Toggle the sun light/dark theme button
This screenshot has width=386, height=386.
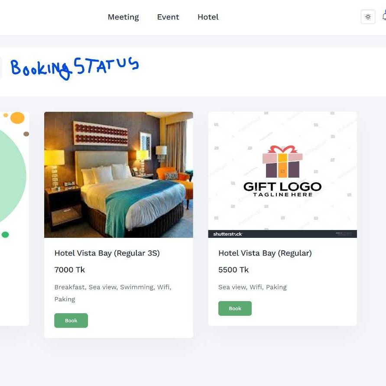[368, 17]
